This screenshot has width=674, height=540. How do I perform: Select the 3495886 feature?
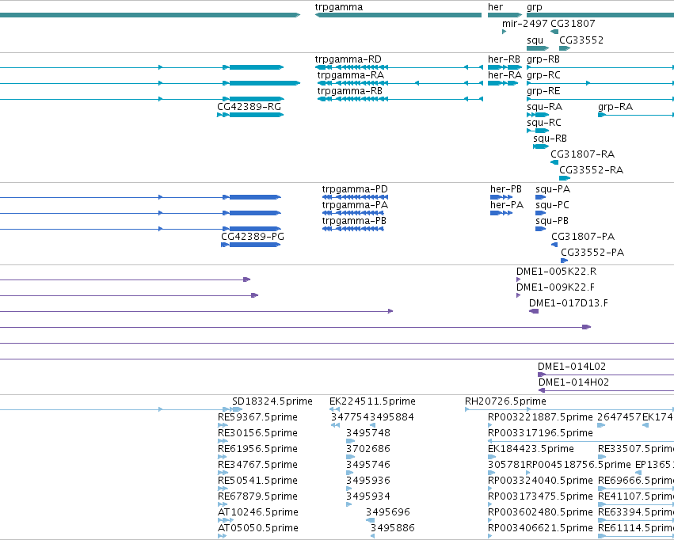373,537
